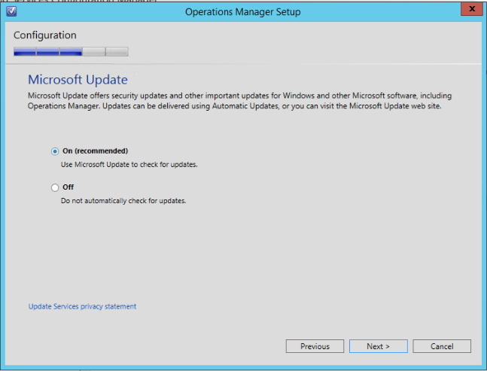This screenshot has height=371, width=487.
Task: Click the "Microsoft Update" heading
Action: tap(78, 80)
